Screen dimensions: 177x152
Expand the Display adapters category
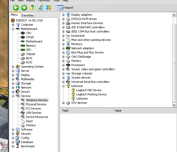(63, 15)
